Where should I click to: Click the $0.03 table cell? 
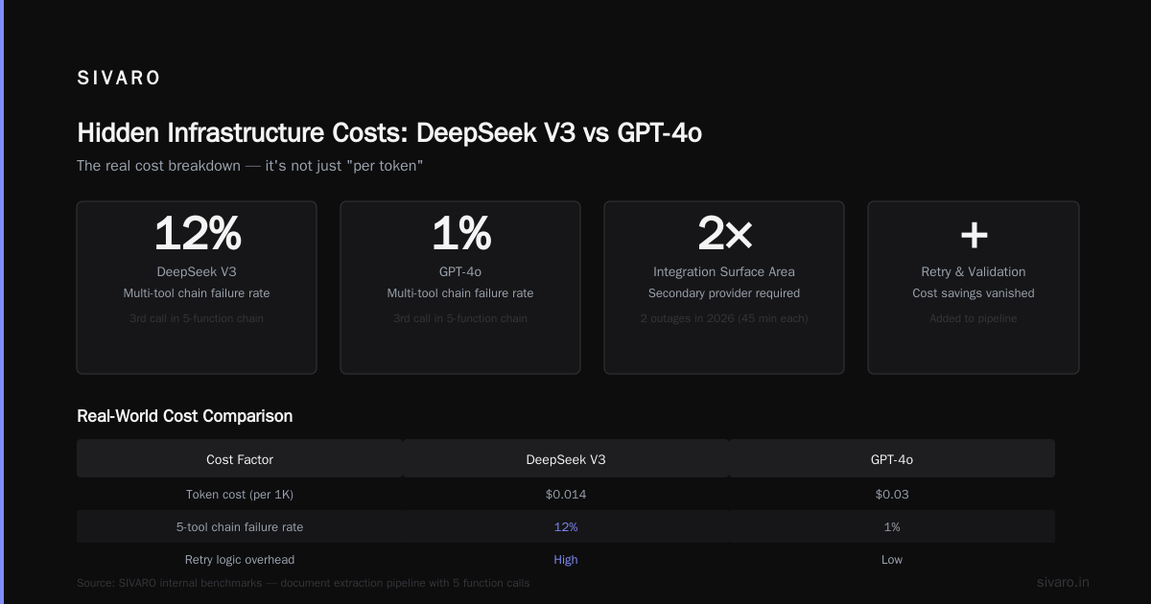tap(892, 495)
